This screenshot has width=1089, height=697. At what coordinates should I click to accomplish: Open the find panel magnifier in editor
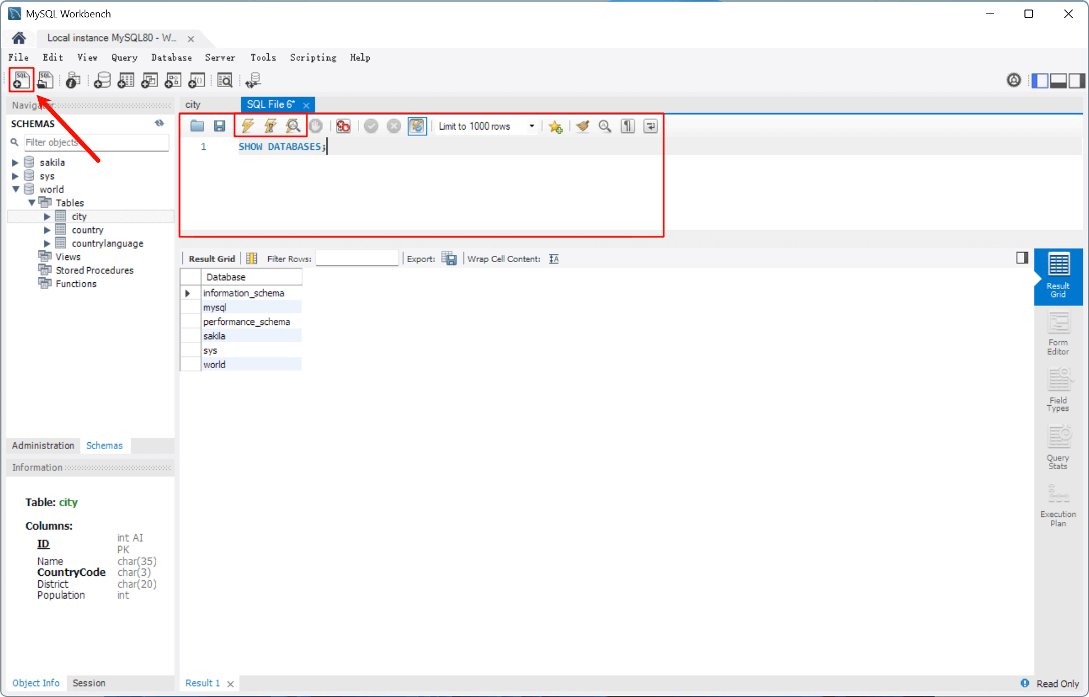point(605,126)
